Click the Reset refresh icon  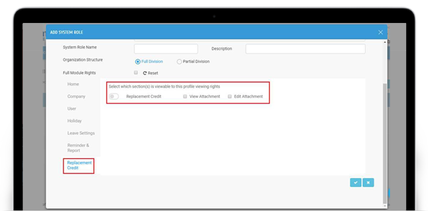(145, 73)
